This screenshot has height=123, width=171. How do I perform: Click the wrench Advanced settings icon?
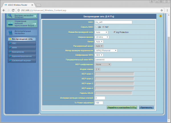[10, 33]
